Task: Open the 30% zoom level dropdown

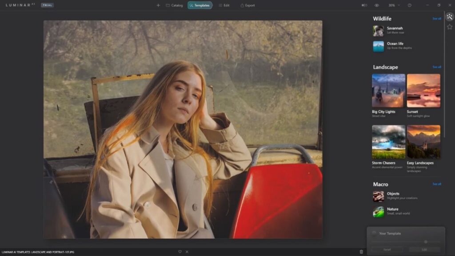Action: 394,5
